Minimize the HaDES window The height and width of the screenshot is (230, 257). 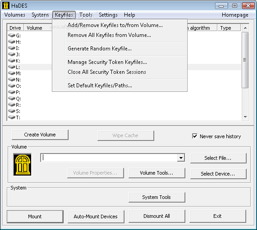coord(221,6)
